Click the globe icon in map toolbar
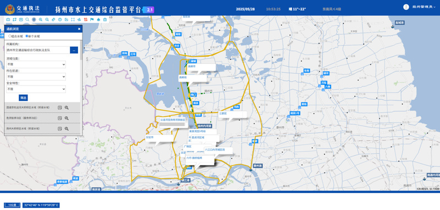The height and width of the screenshot is (210, 440). 34,19
